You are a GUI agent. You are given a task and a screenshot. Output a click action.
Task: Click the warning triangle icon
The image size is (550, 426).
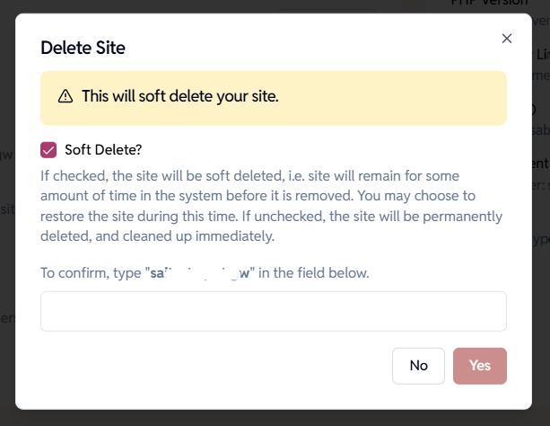pos(65,96)
